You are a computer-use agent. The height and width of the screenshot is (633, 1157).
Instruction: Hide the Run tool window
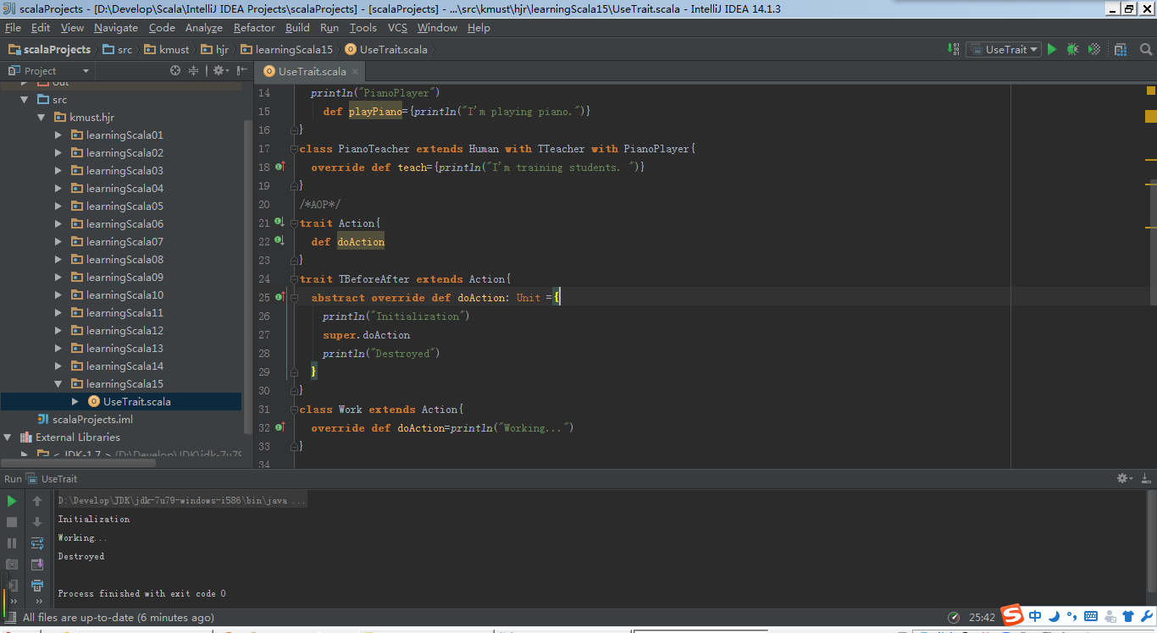1145,479
